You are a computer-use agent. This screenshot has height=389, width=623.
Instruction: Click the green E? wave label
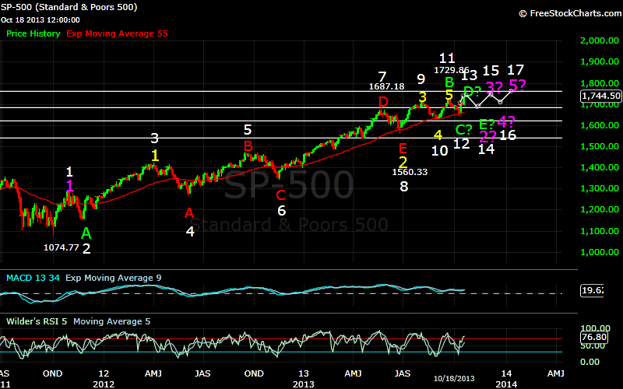tap(487, 124)
